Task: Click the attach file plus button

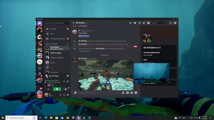Action: coord(75,93)
